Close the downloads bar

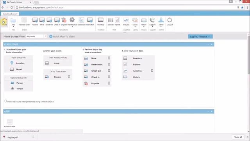247,137
